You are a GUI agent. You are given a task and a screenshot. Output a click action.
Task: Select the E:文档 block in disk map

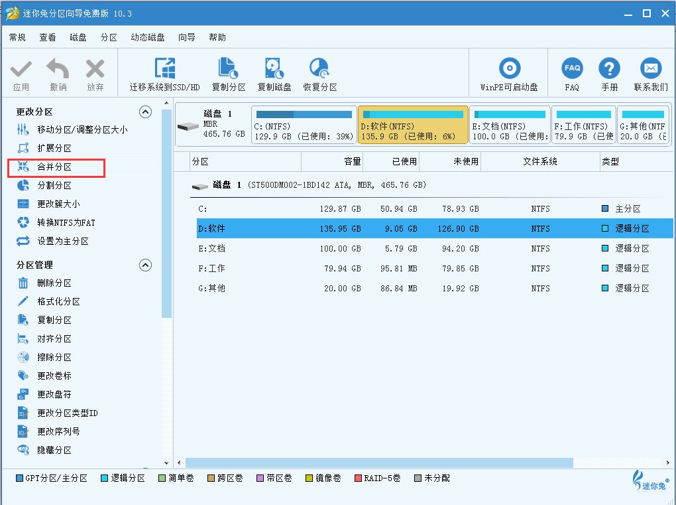[510, 125]
